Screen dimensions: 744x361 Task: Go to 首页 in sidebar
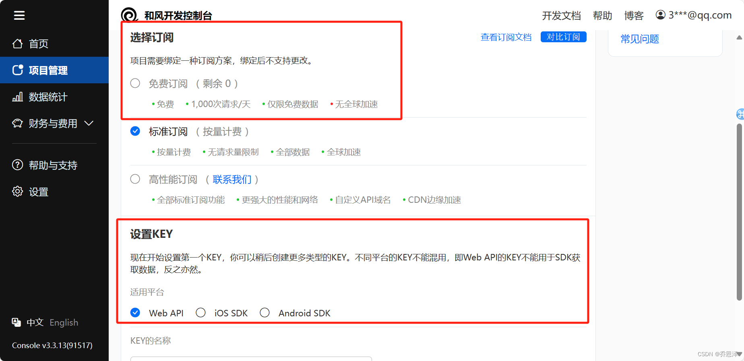pos(54,43)
